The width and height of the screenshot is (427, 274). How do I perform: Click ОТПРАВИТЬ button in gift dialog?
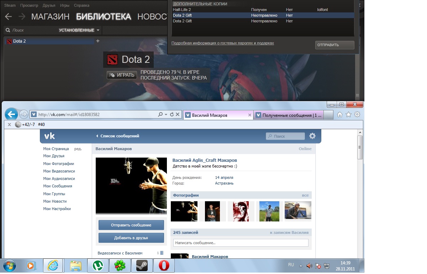[334, 45]
